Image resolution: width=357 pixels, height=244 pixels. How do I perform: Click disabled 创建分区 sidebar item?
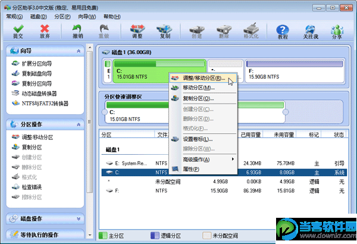pyautogui.click(x=27, y=157)
